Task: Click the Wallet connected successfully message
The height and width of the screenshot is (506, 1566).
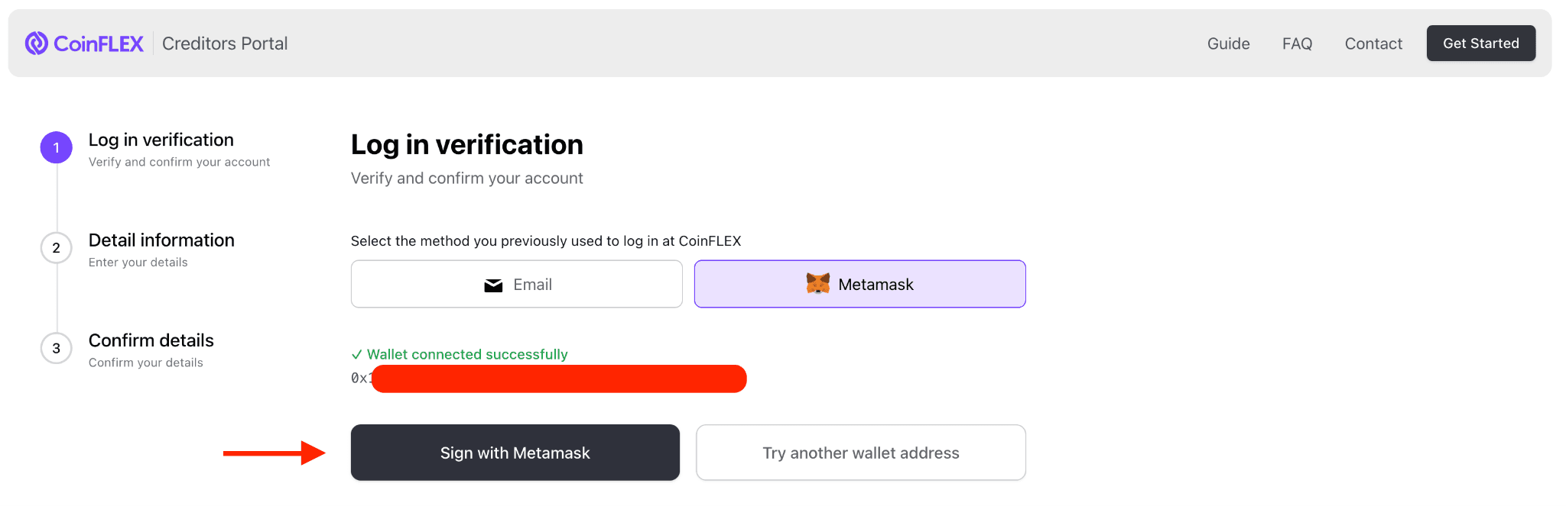Action: tap(466, 354)
